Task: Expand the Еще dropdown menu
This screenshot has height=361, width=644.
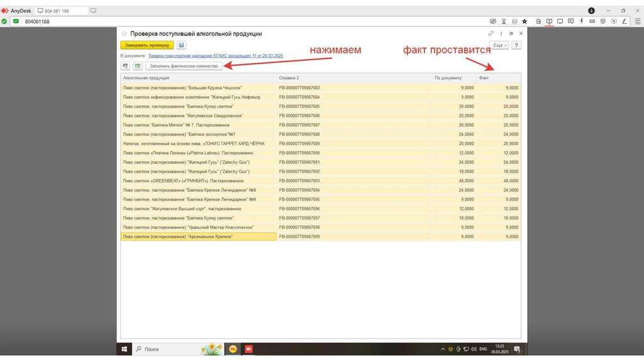Action: 499,45
